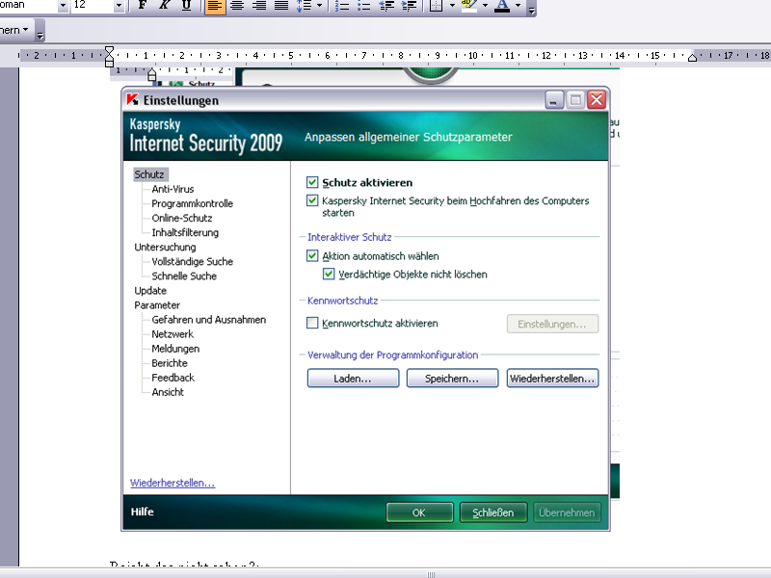This screenshot has height=578, width=771.
Task: Justify text in Word toolbar
Action: click(281, 6)
